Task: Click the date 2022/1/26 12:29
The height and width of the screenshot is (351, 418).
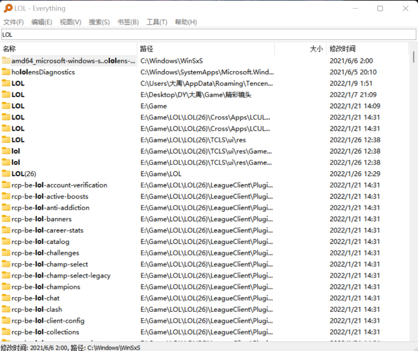Action: point(355,174)
